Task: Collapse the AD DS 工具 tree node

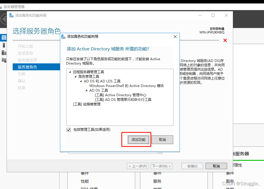Action: pos(86,90)
